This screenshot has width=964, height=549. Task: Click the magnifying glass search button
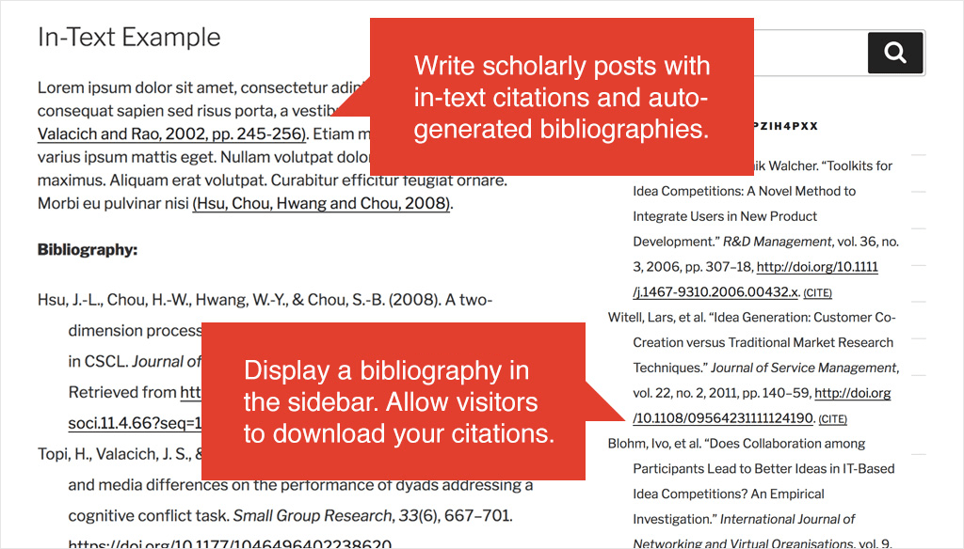[894, 53]
